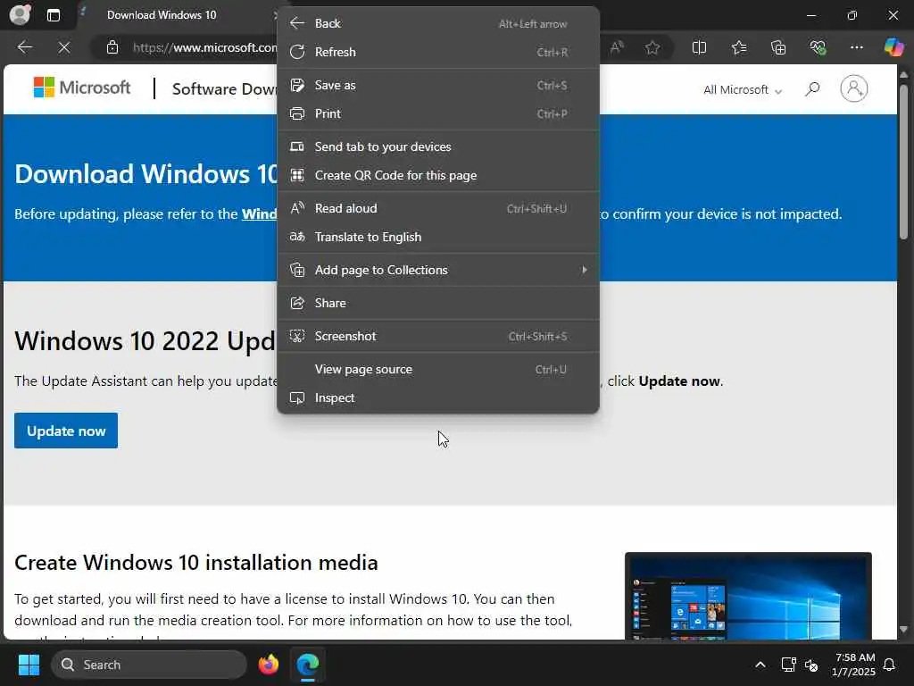Open the Read aloud icon in address bar
914x686 pixels.
[617, 47]
